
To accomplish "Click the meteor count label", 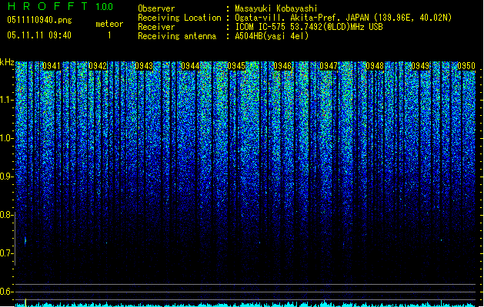I will [109, 24].
